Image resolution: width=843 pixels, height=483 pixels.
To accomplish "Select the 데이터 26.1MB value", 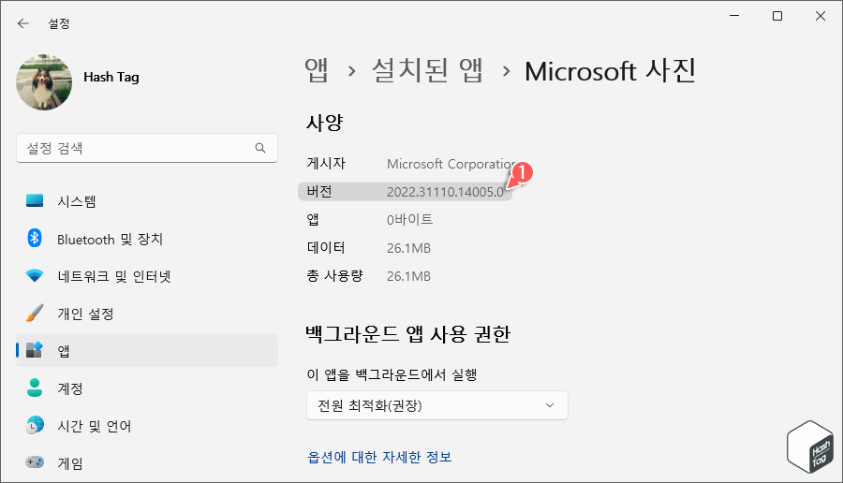I will coord(408,248).
